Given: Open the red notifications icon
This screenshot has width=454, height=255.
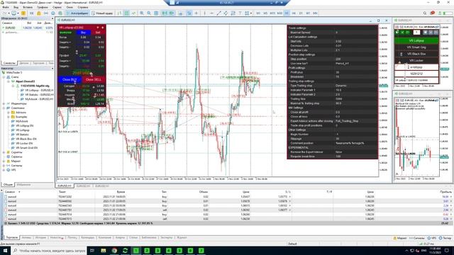Looking at the screenshot, I should [432, 13].
